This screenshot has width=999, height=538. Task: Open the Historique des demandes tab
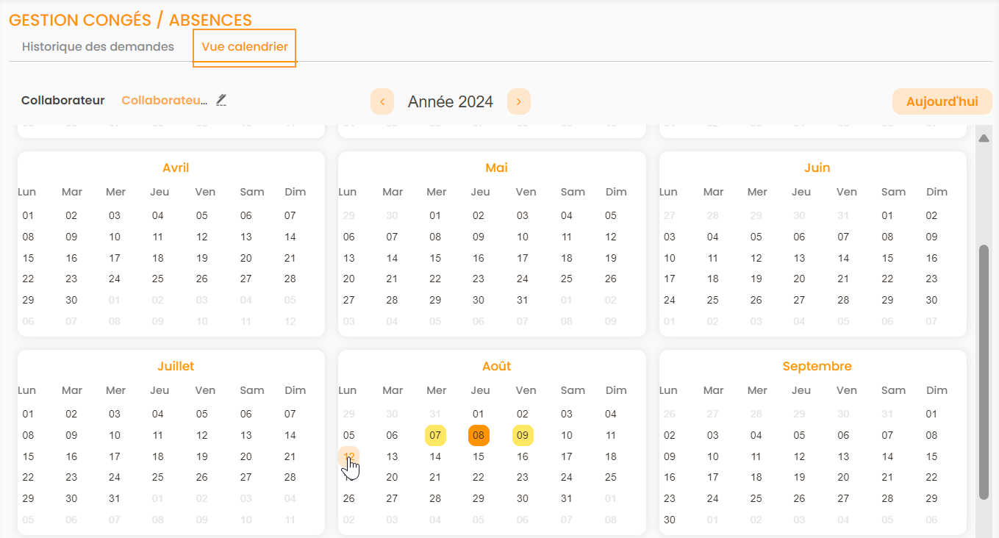point(98,47)
